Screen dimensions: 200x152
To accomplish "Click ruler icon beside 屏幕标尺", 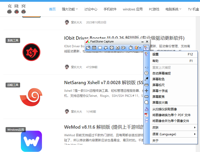I will click(146, 85).
